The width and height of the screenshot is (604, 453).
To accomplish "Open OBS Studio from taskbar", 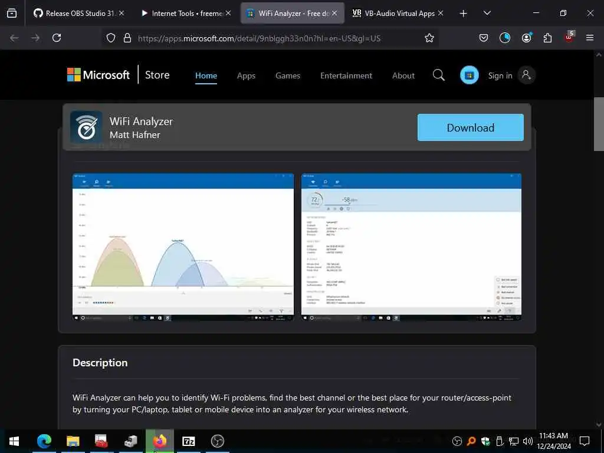I will [217, 441].
